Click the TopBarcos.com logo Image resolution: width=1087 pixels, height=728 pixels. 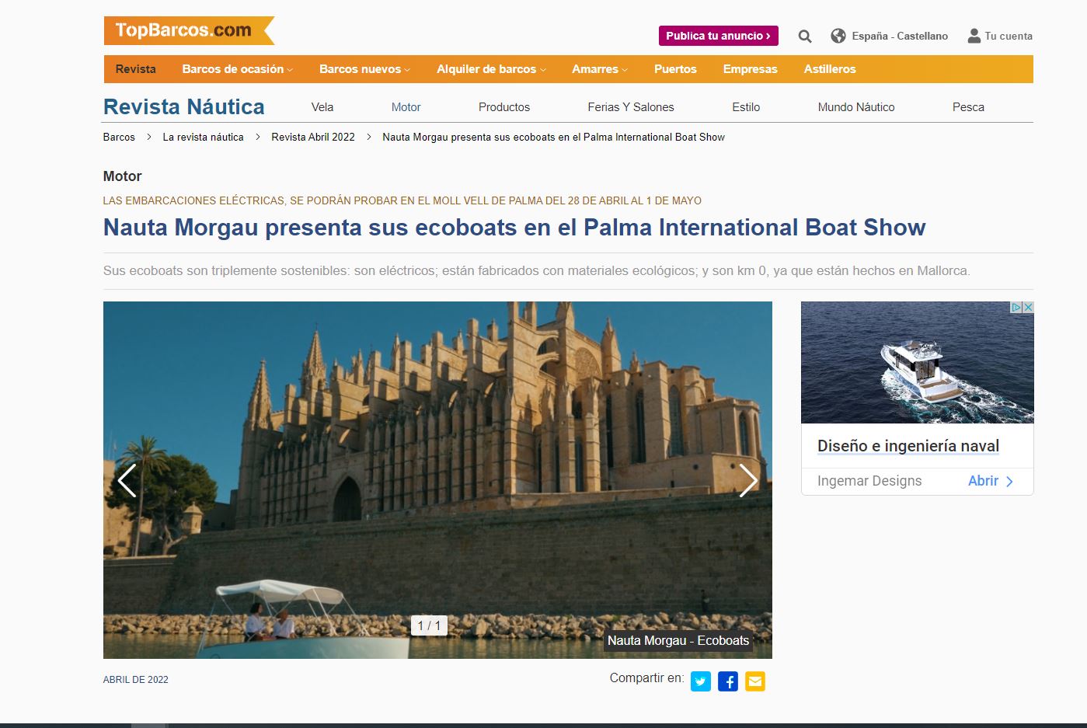click(189, 30)
